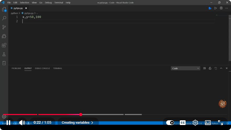Click the python breadcrumb folder
Screen dimensions: 231x130
pyautogui.click(x=14, y=13)
